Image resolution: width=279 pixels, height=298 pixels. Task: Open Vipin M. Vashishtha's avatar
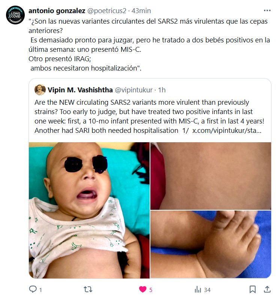(x=40, y=90)
